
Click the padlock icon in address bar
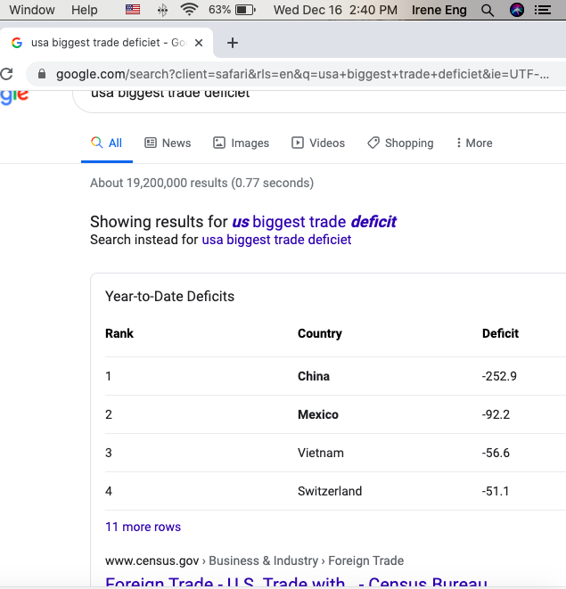pos(41,74)
